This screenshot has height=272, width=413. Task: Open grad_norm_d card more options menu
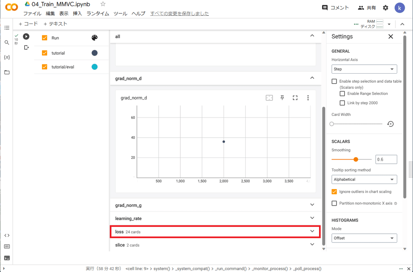tap(308, 98)
